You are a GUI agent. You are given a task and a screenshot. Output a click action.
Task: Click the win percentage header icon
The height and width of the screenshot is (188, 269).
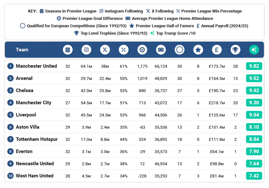click(x=124, y=50)
